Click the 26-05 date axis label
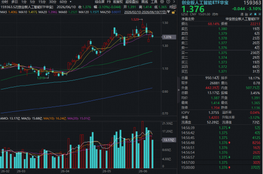 pos(107,171)
